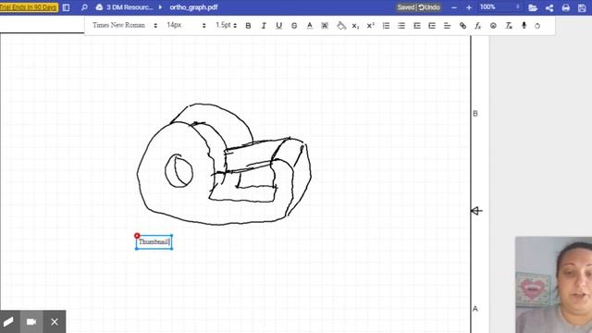Click the 3 DM Resources drive folder
Viewport: 592px width, 333px height.
125,7
